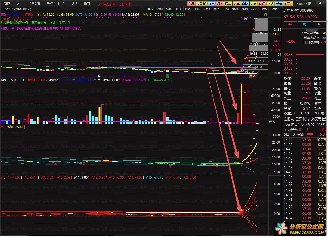328x237 pixels.
Task: Click the 减 marker on the K-line chart
Action: point(167,76)
